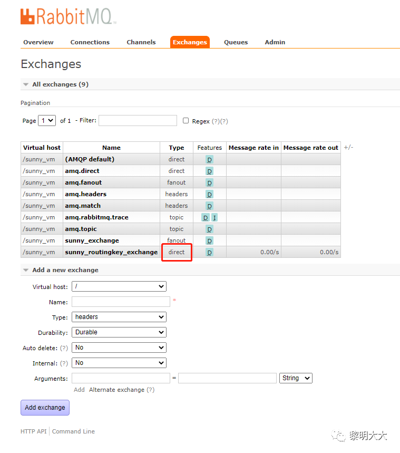Image resolution: width=400 pixels, height=453 pixels.
Task: Focus the Arguments key input field
Action: click(121, 378)
